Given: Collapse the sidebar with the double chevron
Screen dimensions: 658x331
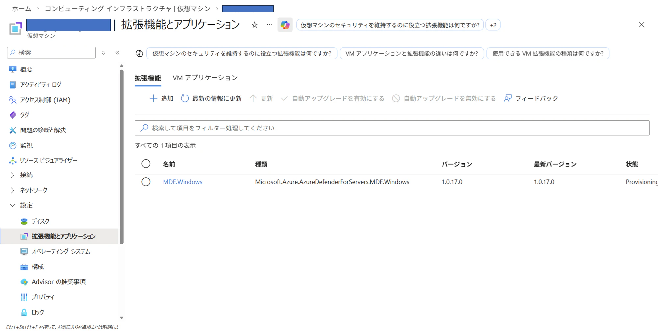Looking at the screenshot, I should click(117, 52).
